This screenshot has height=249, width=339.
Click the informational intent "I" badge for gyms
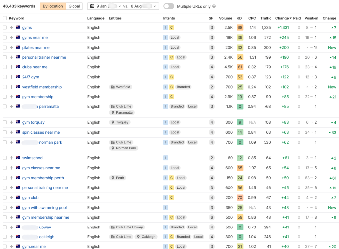166,27
